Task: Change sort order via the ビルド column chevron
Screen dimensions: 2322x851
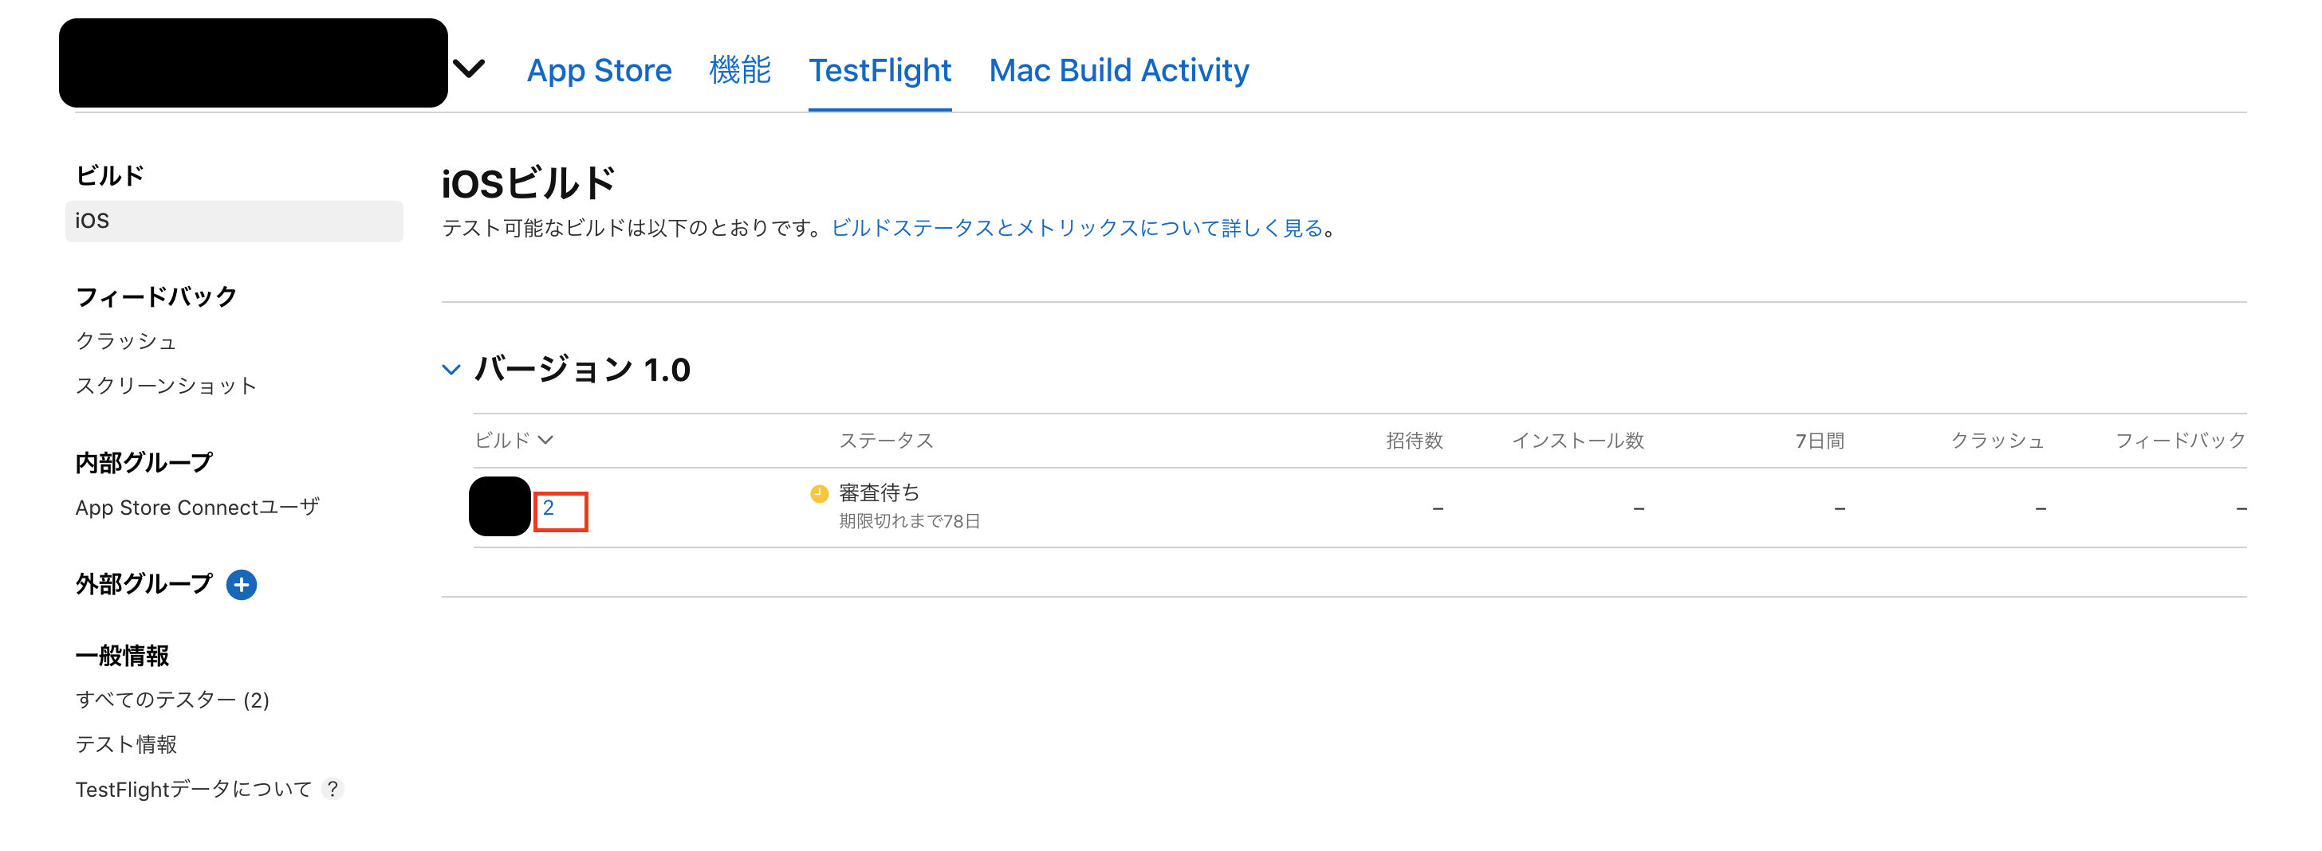Action: click(545, 440)
